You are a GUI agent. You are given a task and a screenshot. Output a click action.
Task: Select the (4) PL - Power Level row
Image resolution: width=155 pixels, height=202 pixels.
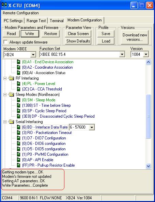point(38,84)
